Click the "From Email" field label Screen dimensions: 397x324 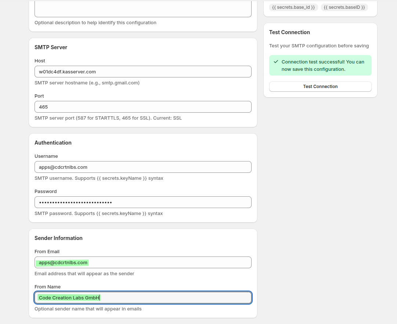tap(47, 251)
